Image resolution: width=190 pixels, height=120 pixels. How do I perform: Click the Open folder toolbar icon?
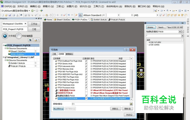click(6, 15)
